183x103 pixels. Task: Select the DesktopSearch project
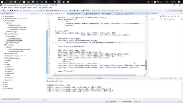tap(9, 17)
